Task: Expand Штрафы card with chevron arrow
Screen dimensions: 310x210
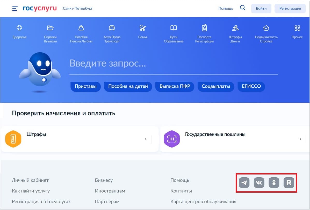Action: point(146,139)
